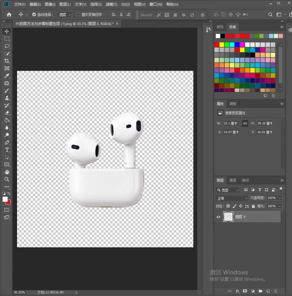Select the Horizontal Type tool
The width and height of the screenshot is (292, 296).
(x=7, y=150)
